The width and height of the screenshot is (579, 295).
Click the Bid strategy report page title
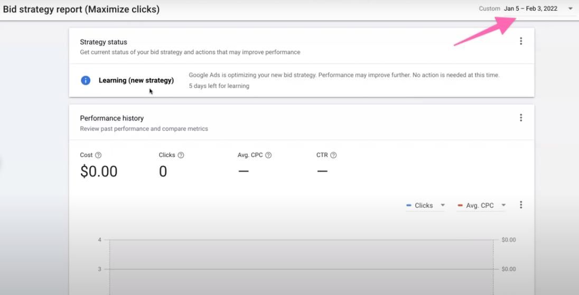tap(81, 10)
